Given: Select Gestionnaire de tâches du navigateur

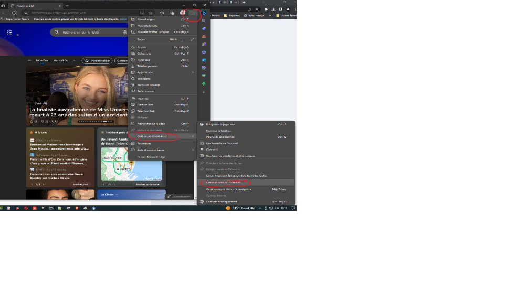Looking at the screenshot, I should click(x=246, y=189).
